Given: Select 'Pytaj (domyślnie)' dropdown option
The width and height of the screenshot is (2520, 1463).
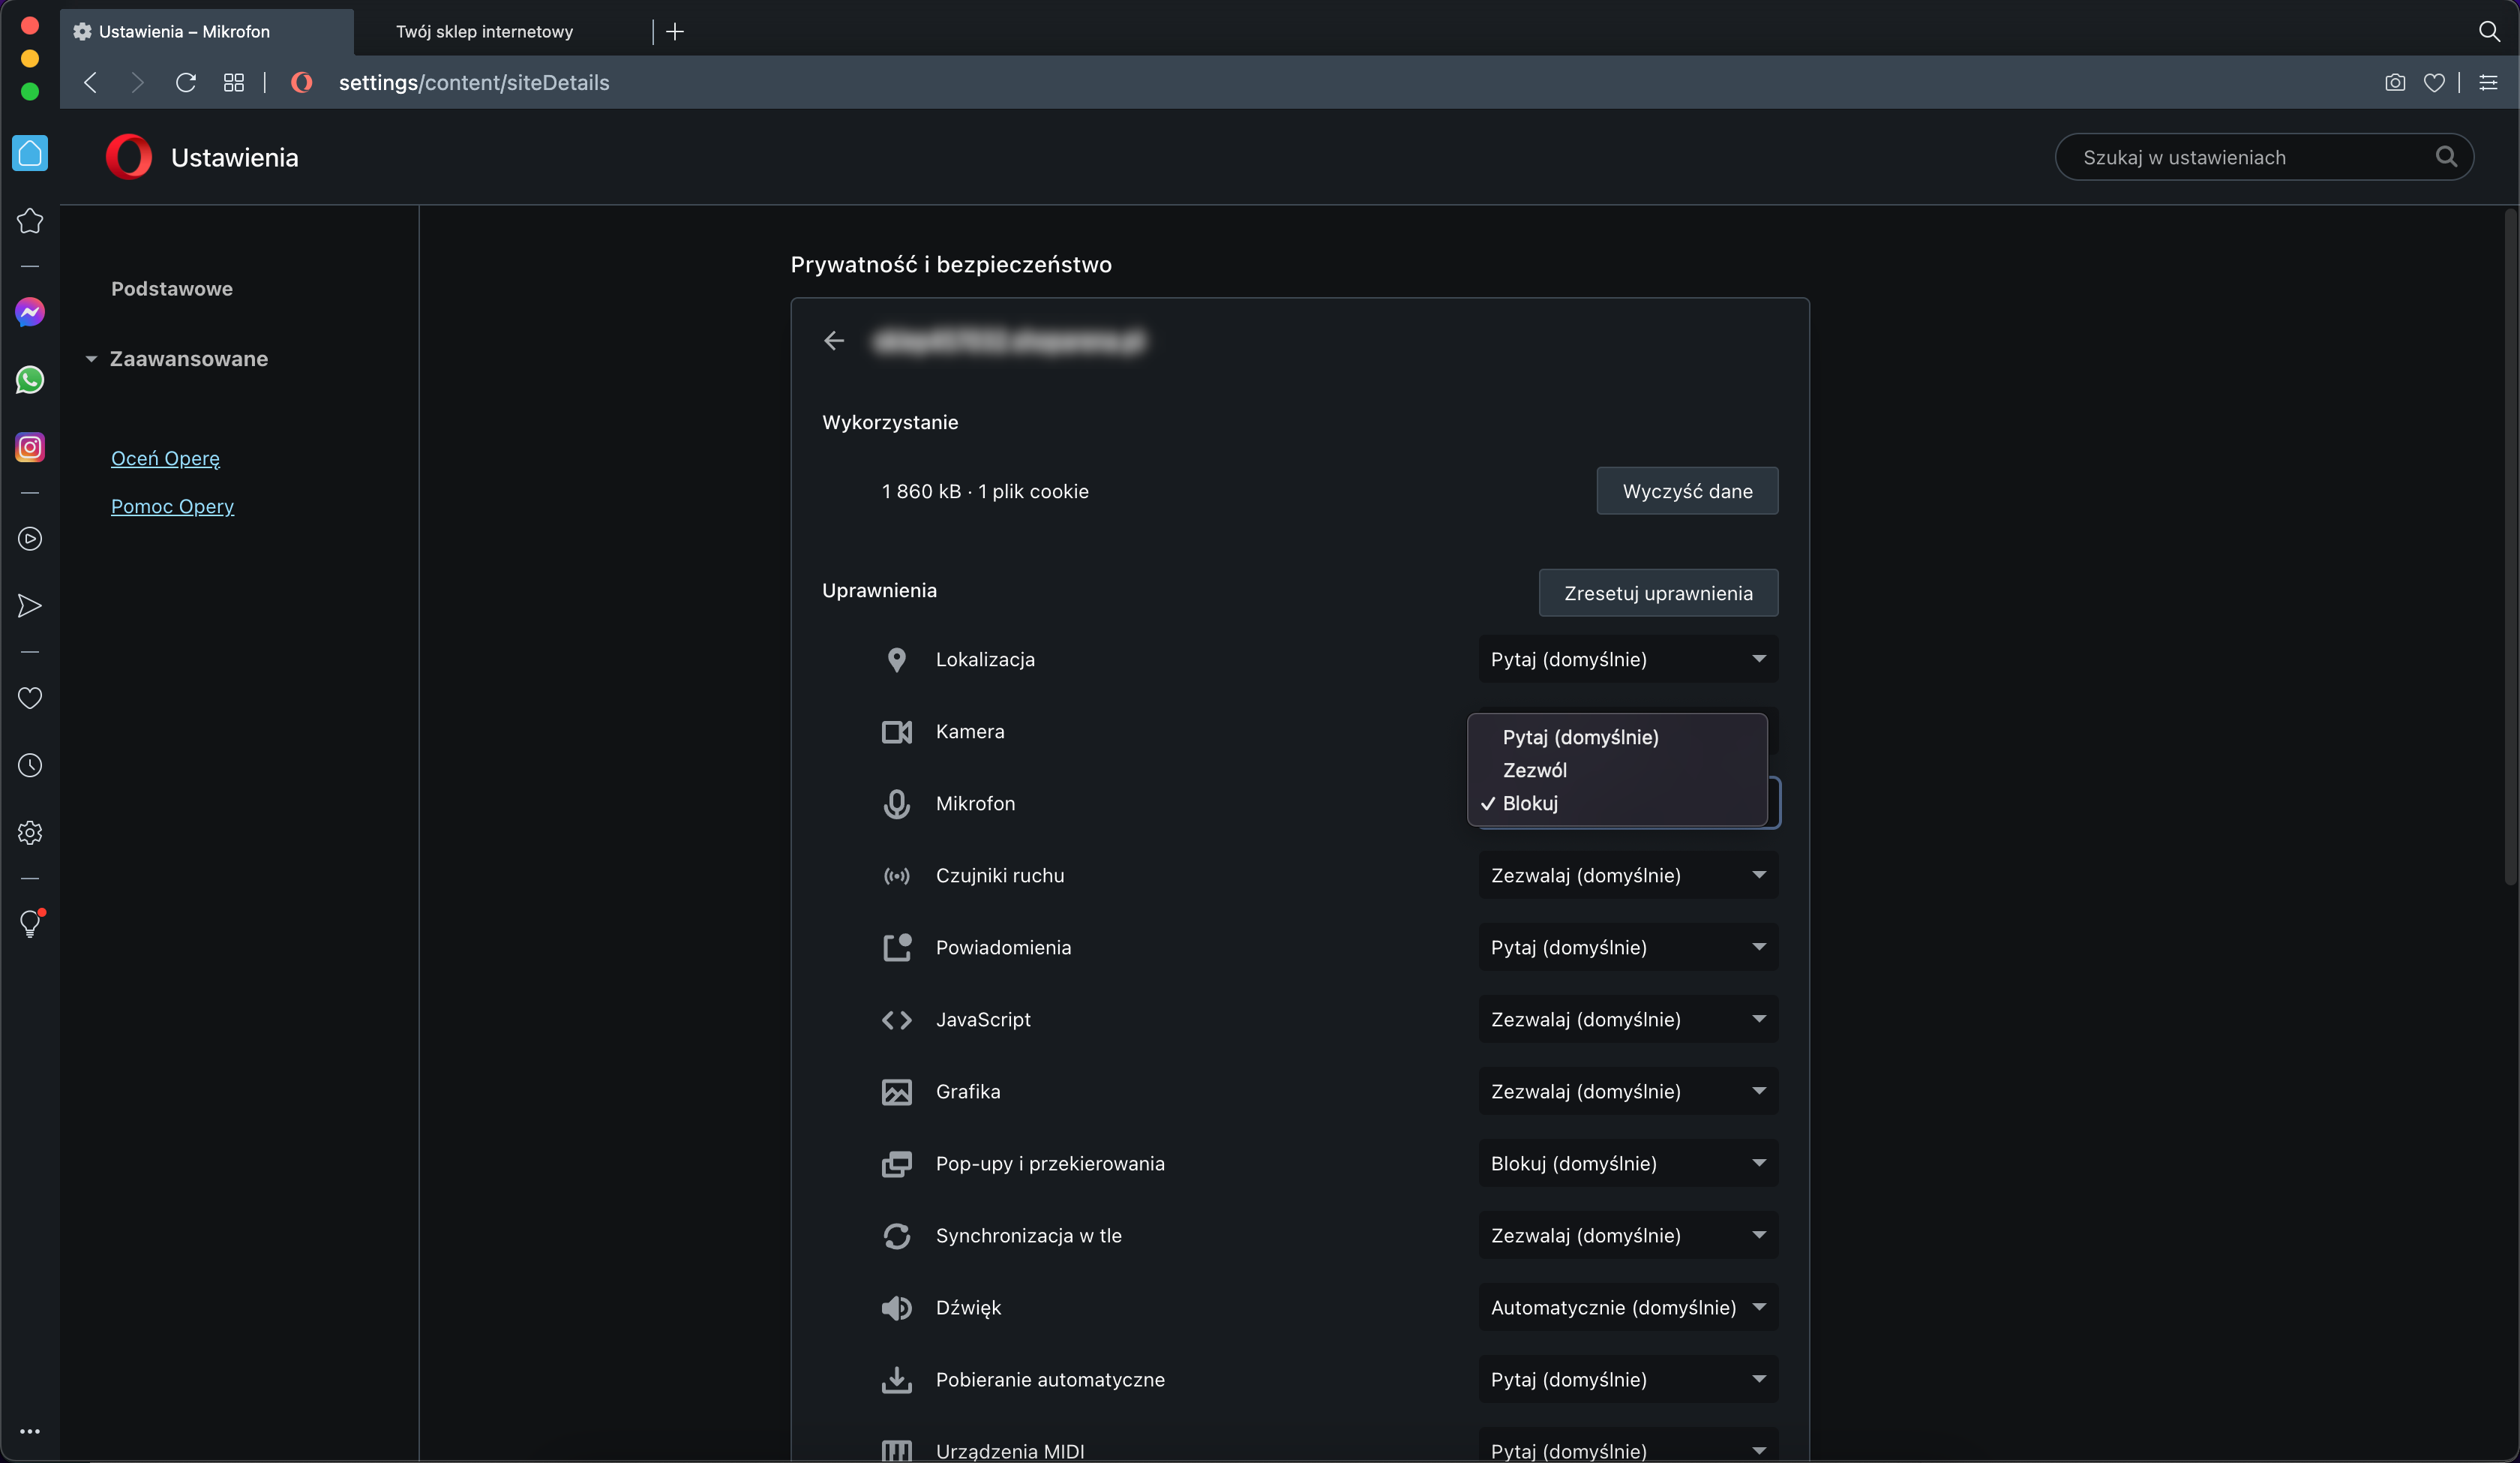Looking at the screenshot, I should point(1580,737).
